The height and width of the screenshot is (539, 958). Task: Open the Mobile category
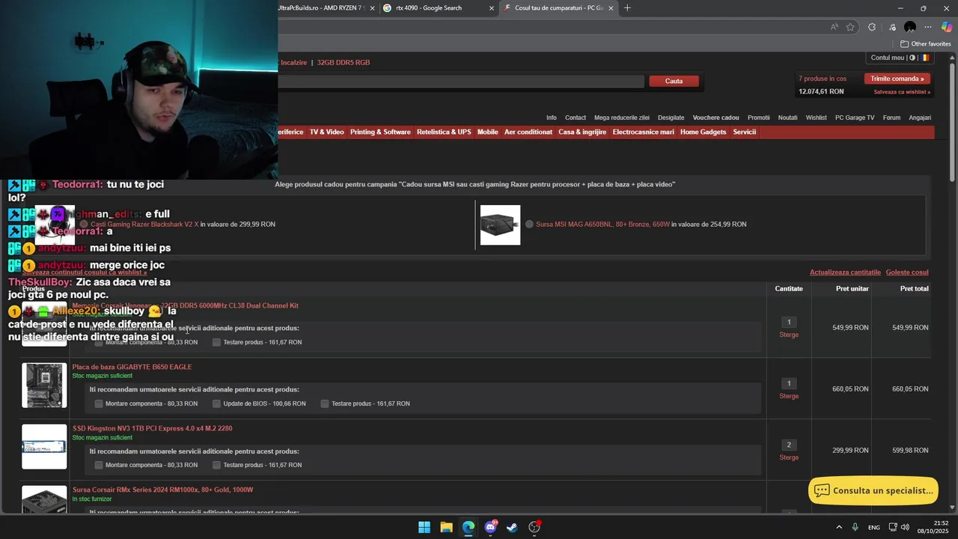tap(487, 132)
